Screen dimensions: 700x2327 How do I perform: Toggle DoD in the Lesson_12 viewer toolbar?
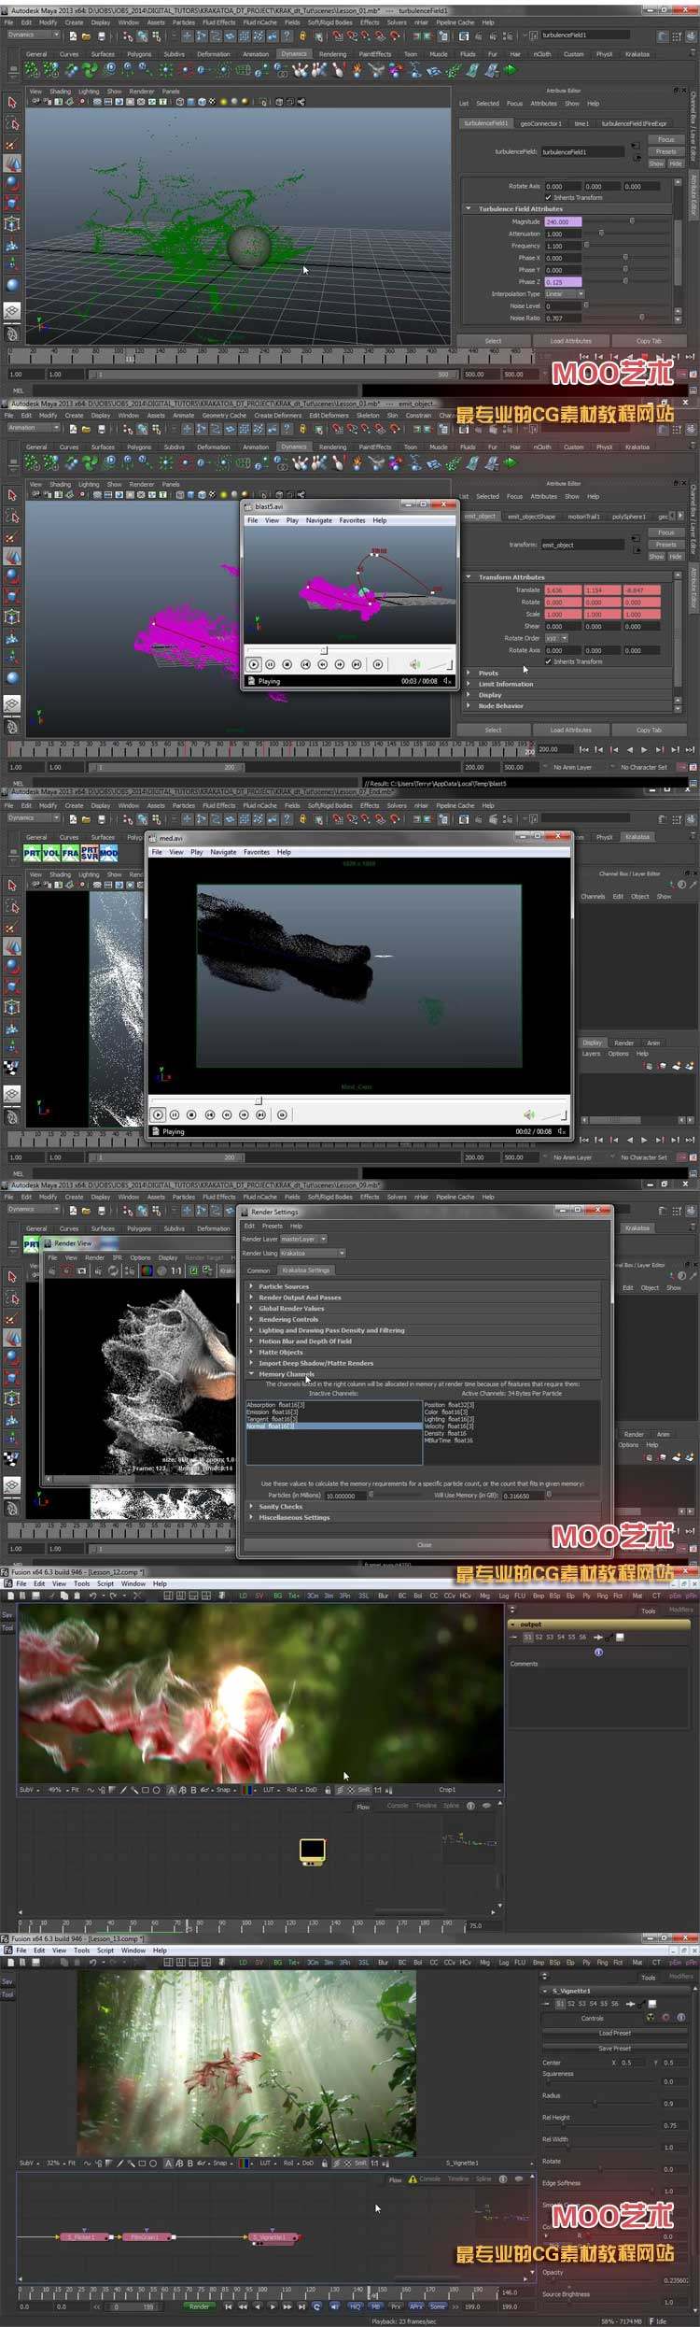coord(310,1790)
